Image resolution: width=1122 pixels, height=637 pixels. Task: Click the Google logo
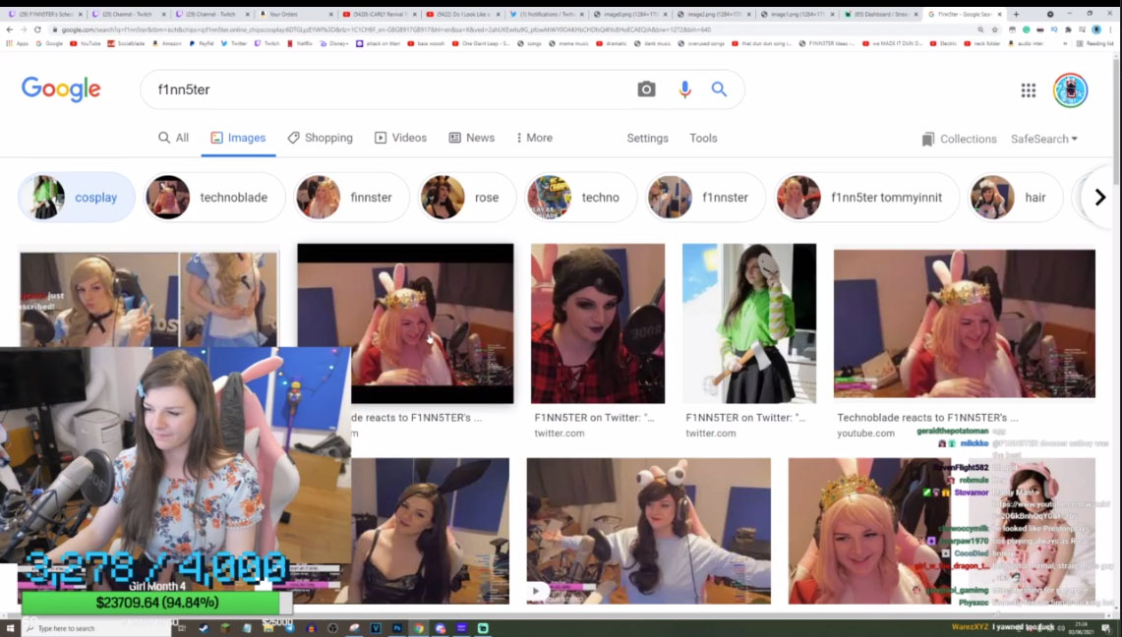(61, 89)
